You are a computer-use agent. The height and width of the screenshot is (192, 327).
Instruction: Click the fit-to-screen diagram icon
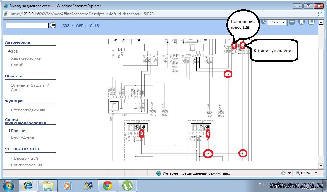tap(301, 22)
